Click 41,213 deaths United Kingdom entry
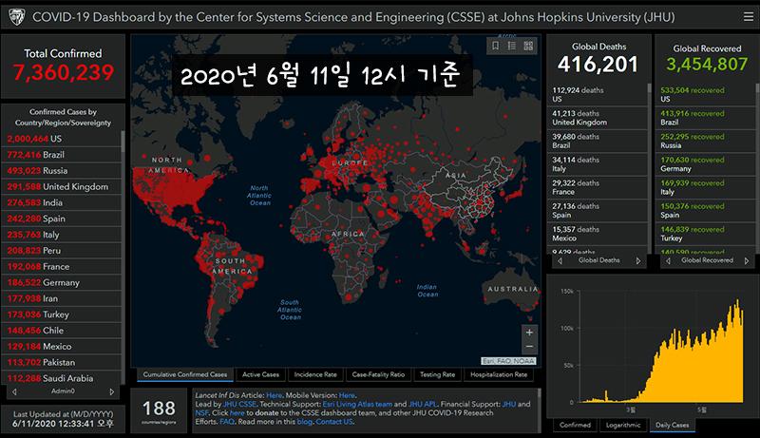Viewport: 760px width, 438px height. (x=598, y=118)
